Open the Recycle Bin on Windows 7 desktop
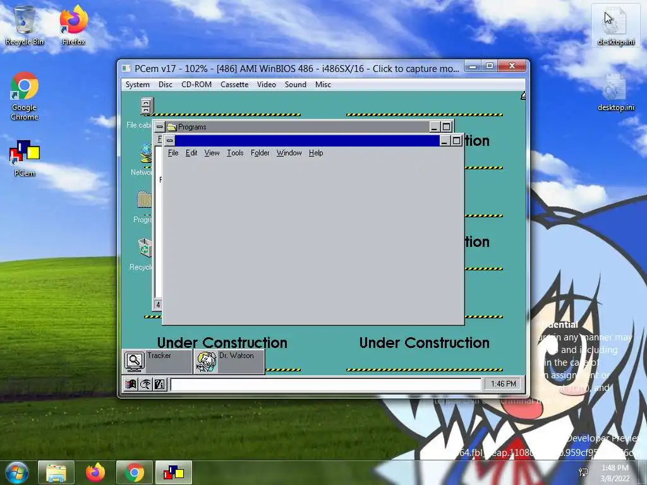 click(x=25, y=25)
